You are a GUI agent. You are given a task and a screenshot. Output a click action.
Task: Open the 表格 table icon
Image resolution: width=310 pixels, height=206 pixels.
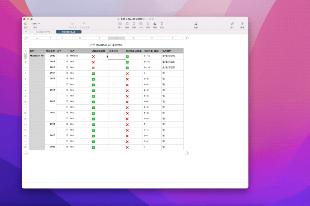(x=127, y=24)
